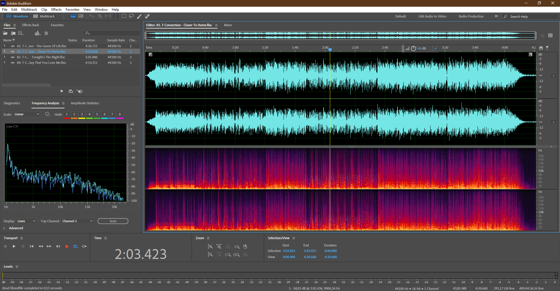Select the Lasso Selection tool
The height and width of the screenshot is (291, 560).
click(x=132, y=16)
